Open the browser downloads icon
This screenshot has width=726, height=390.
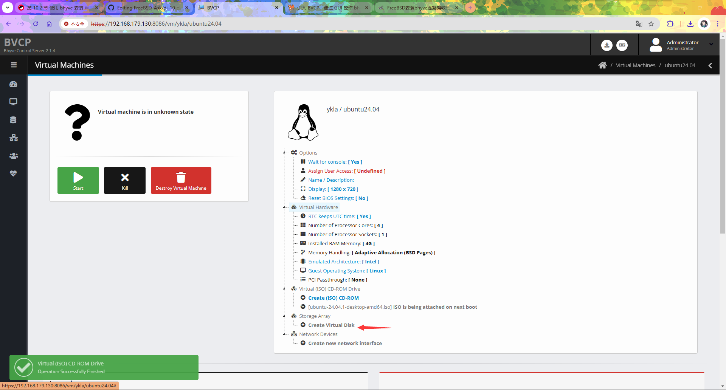[690, 24]
